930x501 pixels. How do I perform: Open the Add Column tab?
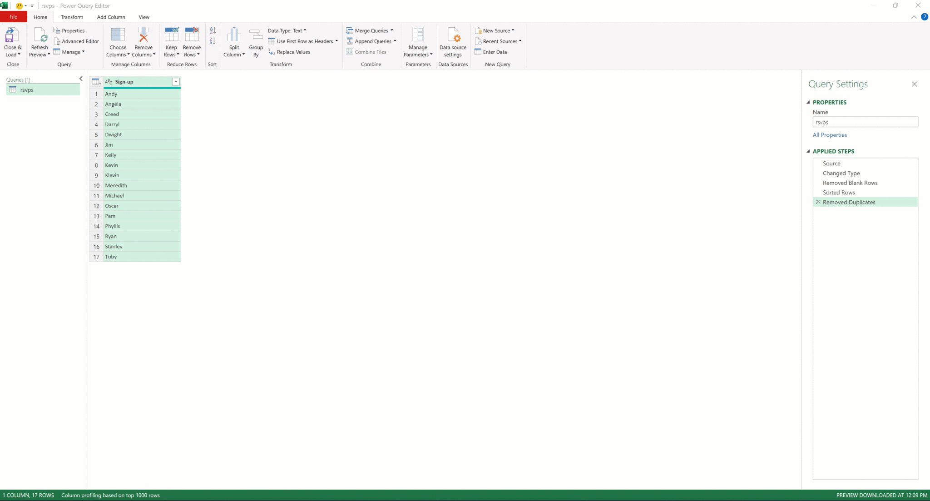click(111, 17)
